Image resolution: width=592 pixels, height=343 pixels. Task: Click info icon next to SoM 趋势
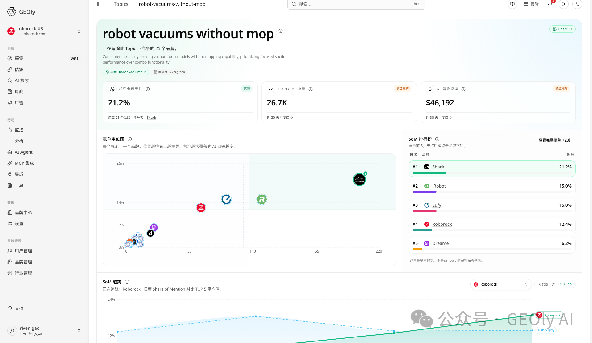point(127,282)
